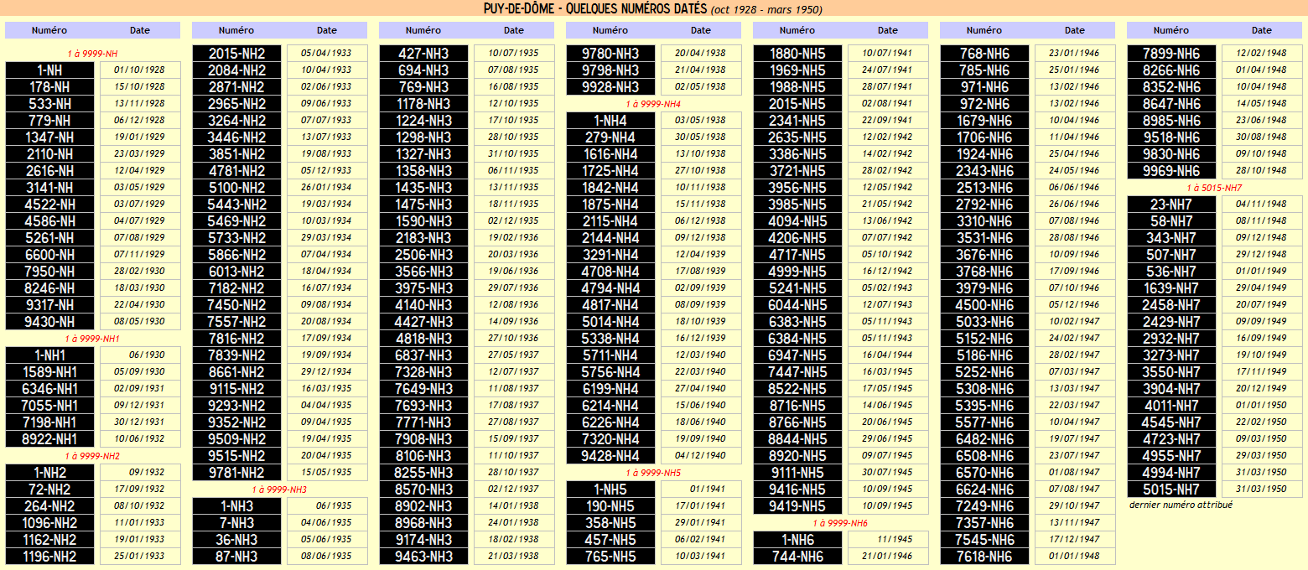This screenshot has height=570, width=1308.
Task: Click the date '06/1930'
Action: (139, 355)
